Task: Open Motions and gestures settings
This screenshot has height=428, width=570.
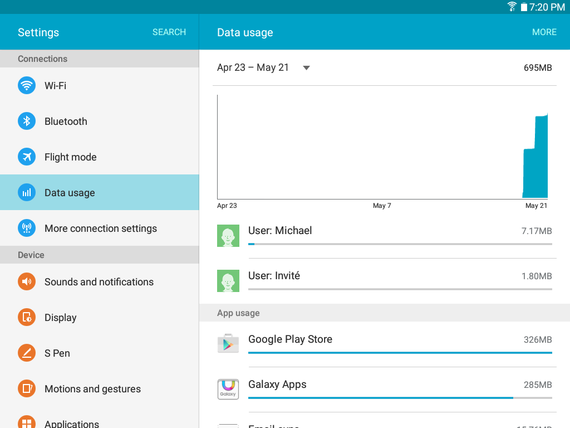Action: coord(100,388)
